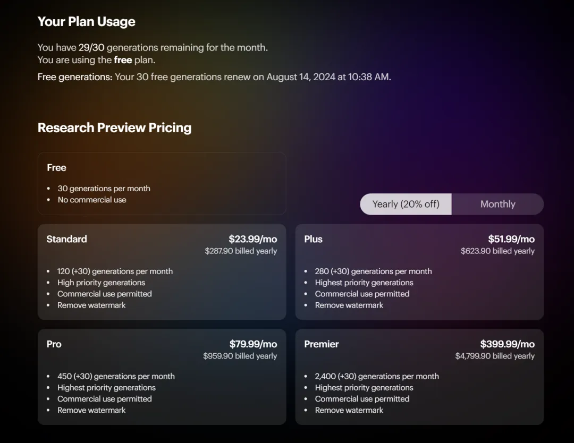The height and width of the screenshot is (443, 574).
Task: Choose the Standard plan card
Action: click(162, 272)
